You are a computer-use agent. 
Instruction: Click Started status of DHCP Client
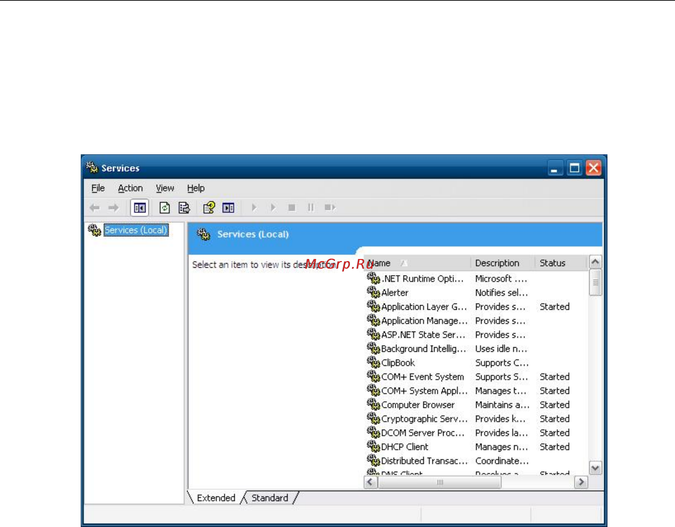(x=555, y=447)
